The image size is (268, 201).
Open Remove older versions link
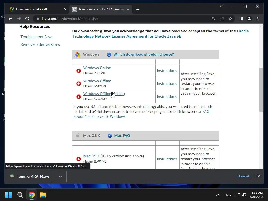coord(40,44)
